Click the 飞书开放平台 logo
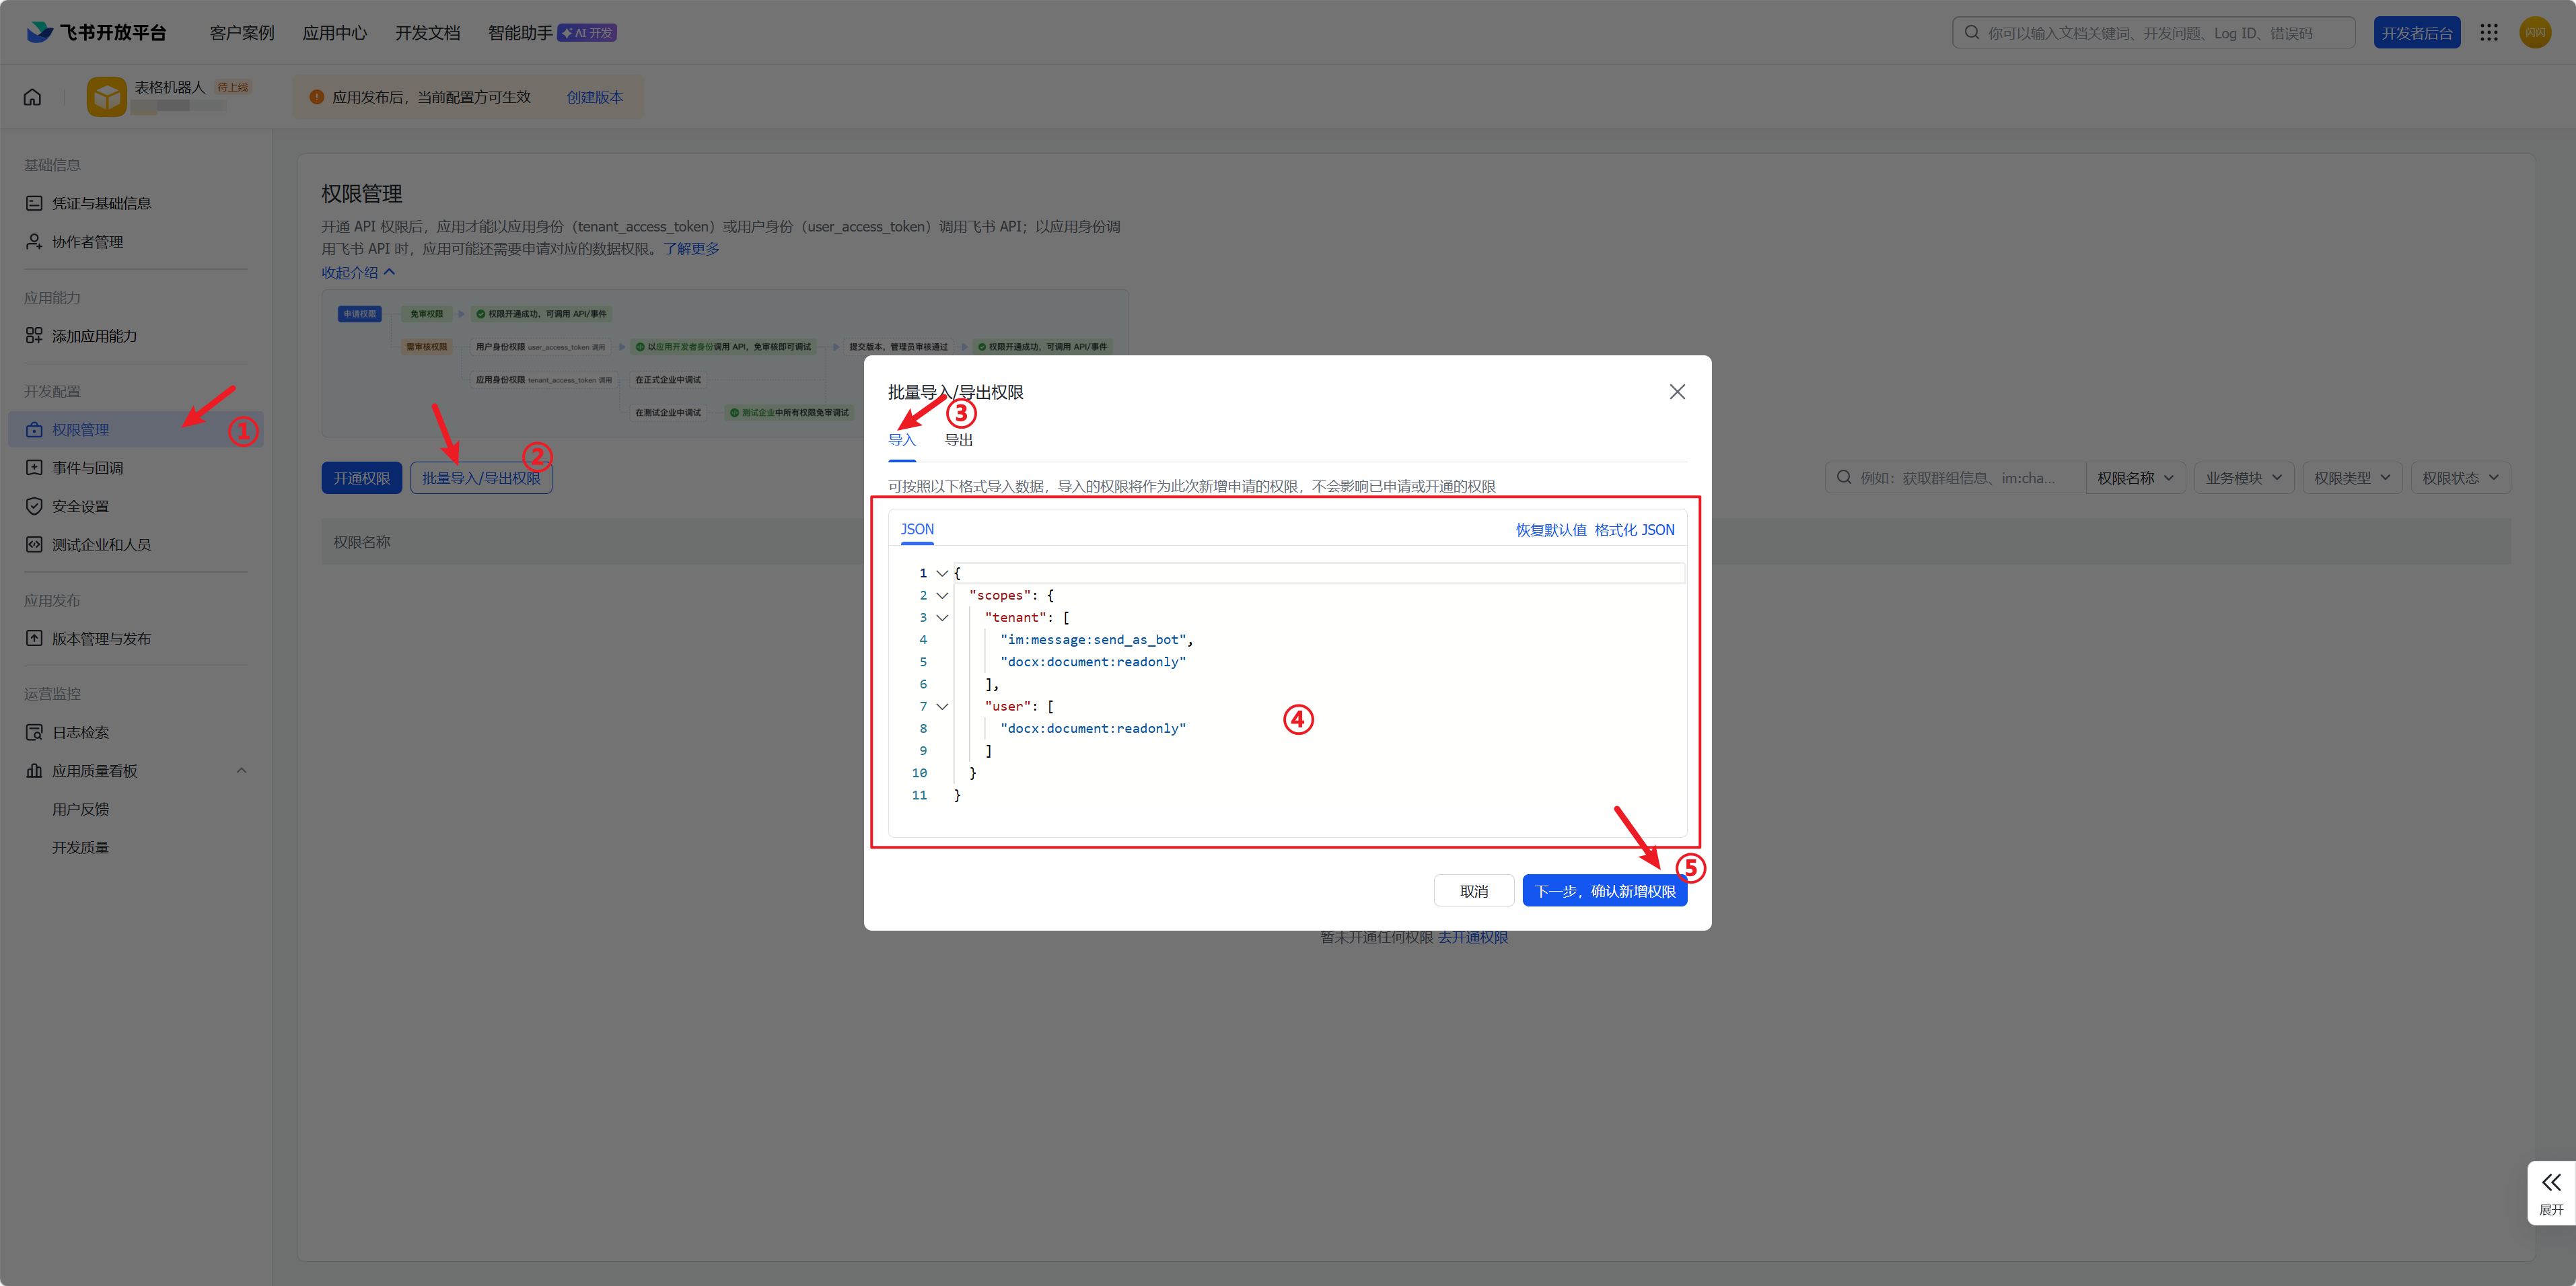 coord(97,32)
